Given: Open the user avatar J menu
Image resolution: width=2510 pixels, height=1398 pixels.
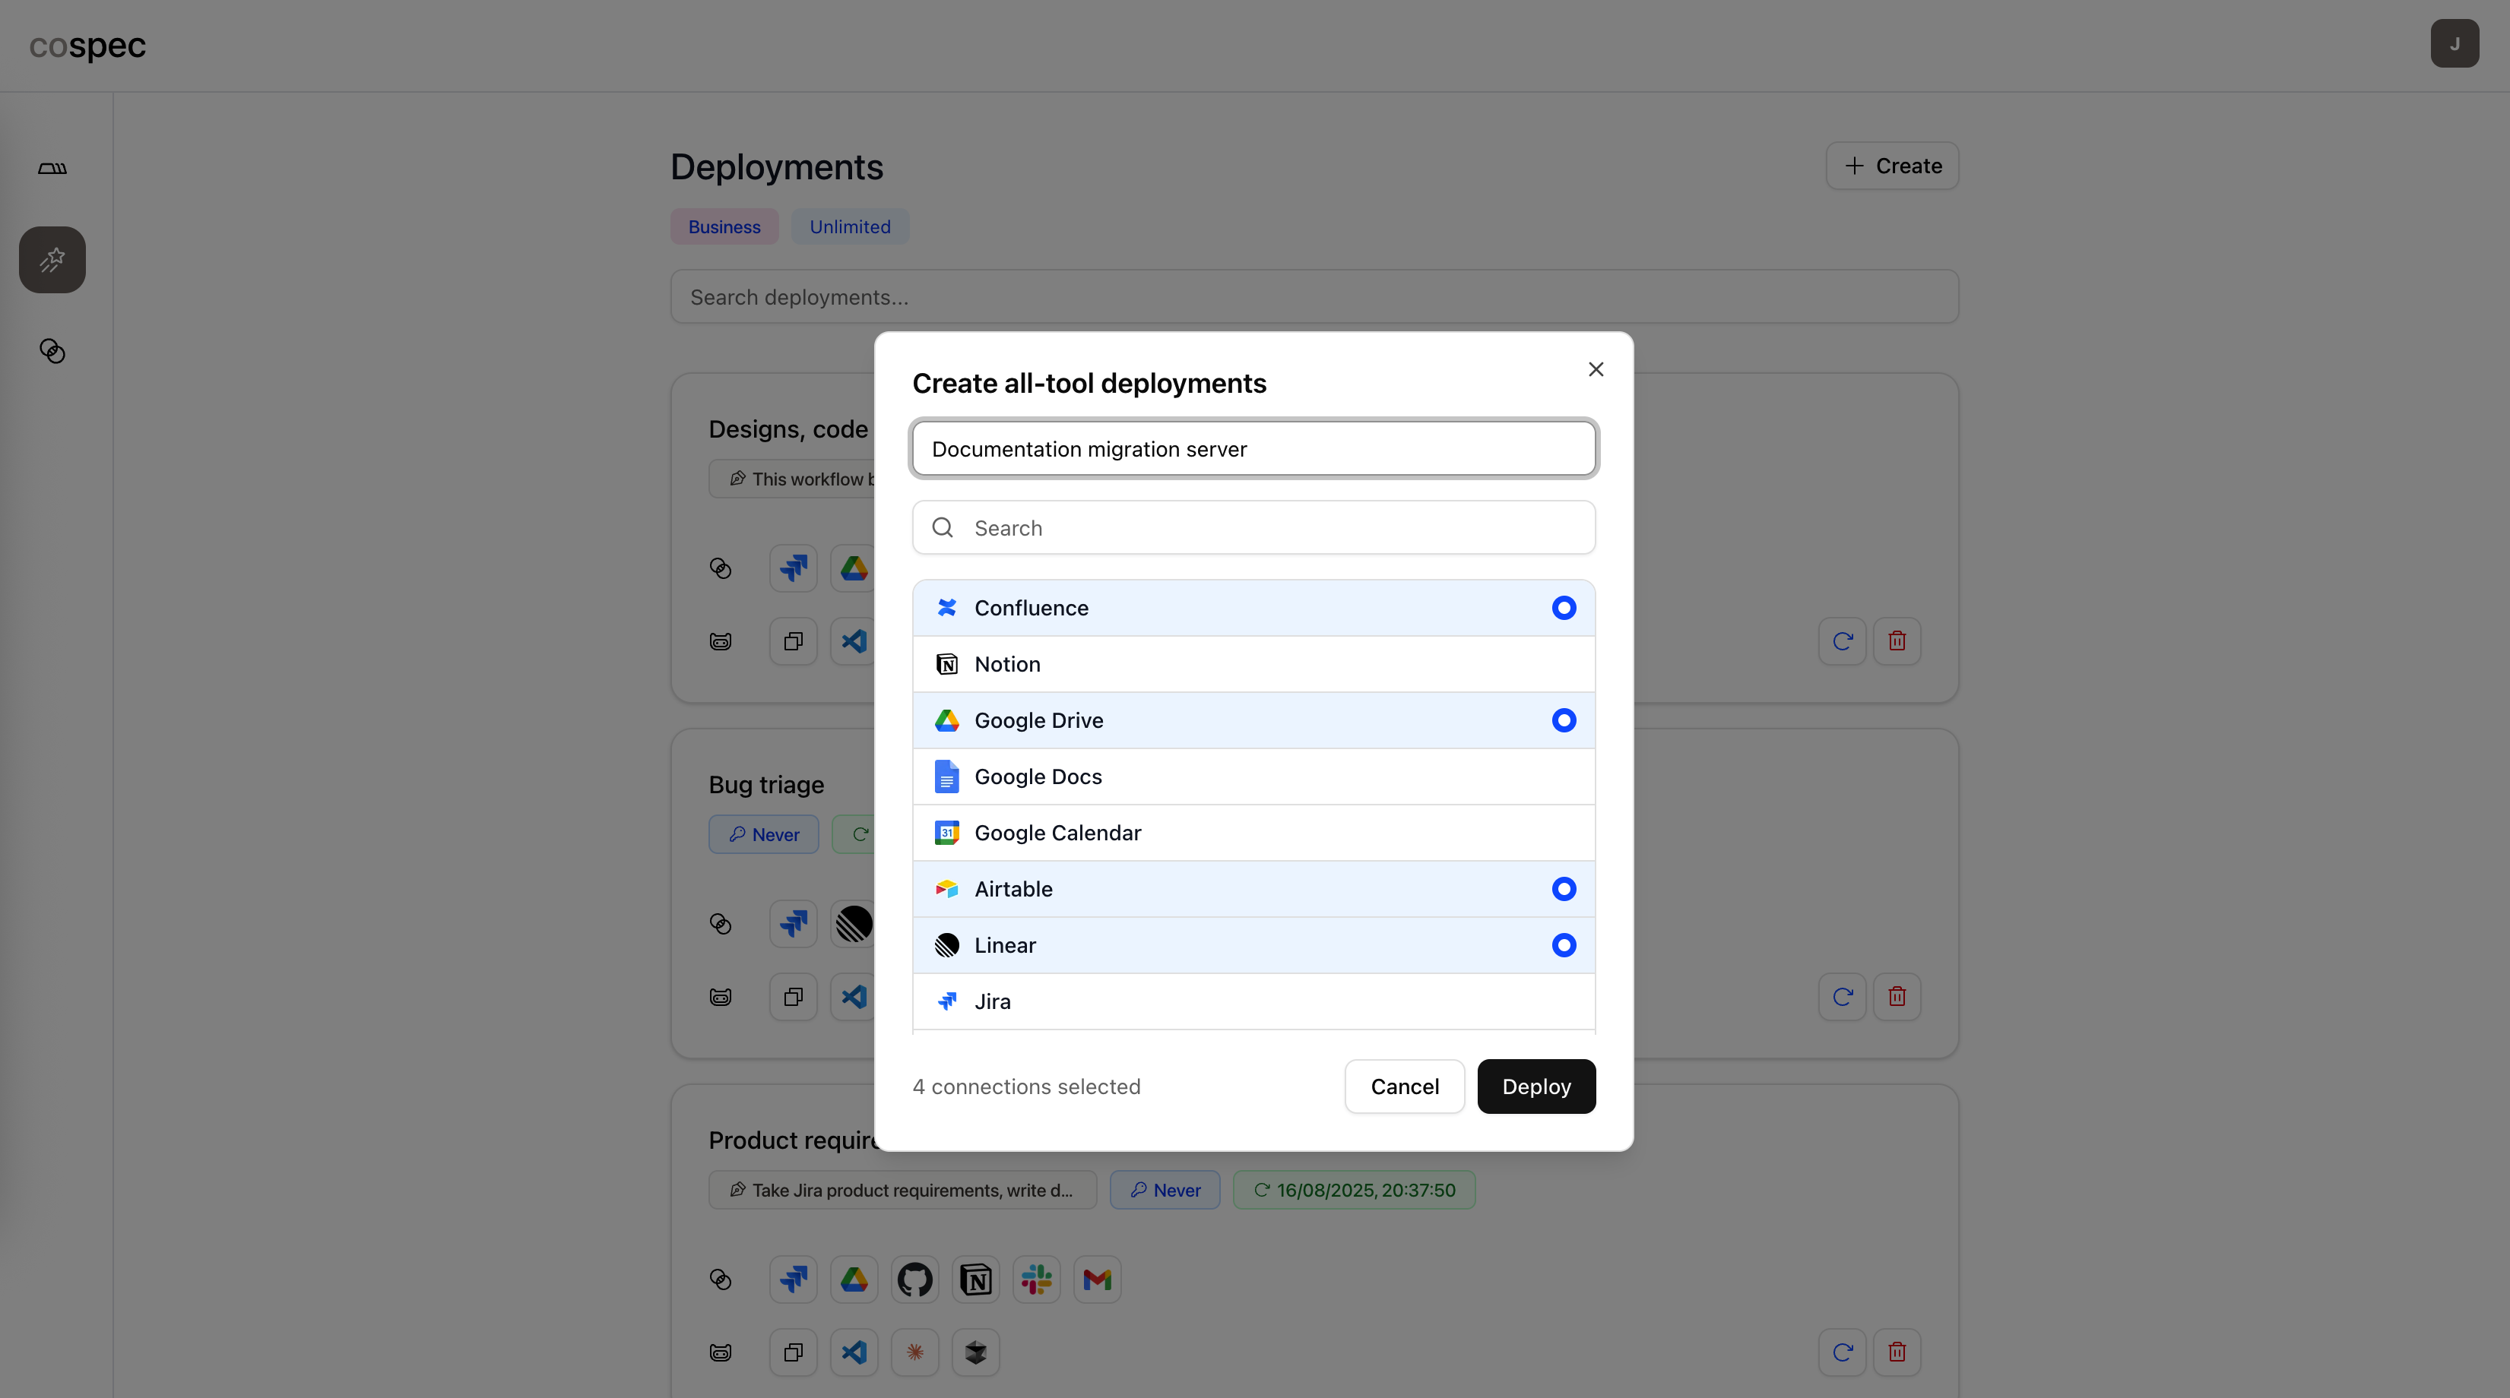Looking at the screenshot, I should (2454, 44).
